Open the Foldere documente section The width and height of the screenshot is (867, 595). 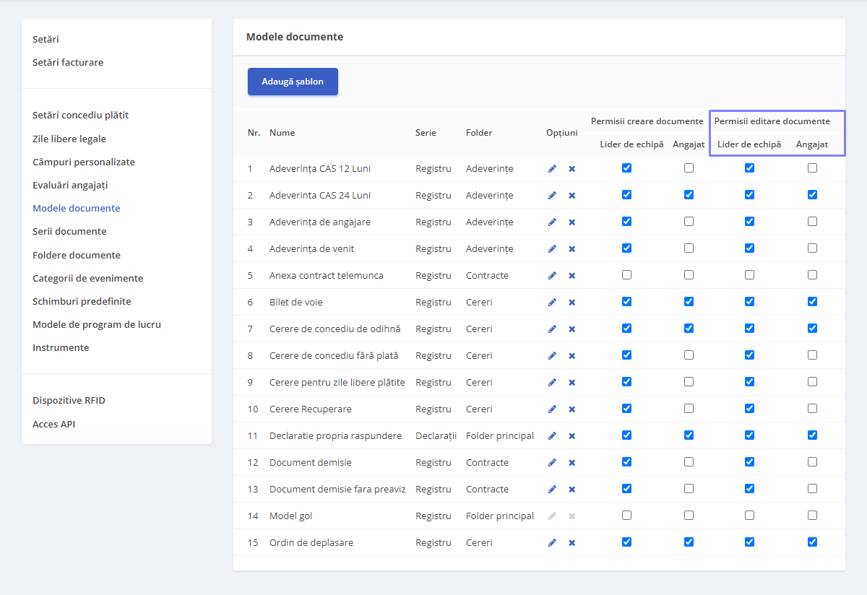pos(77,255)
